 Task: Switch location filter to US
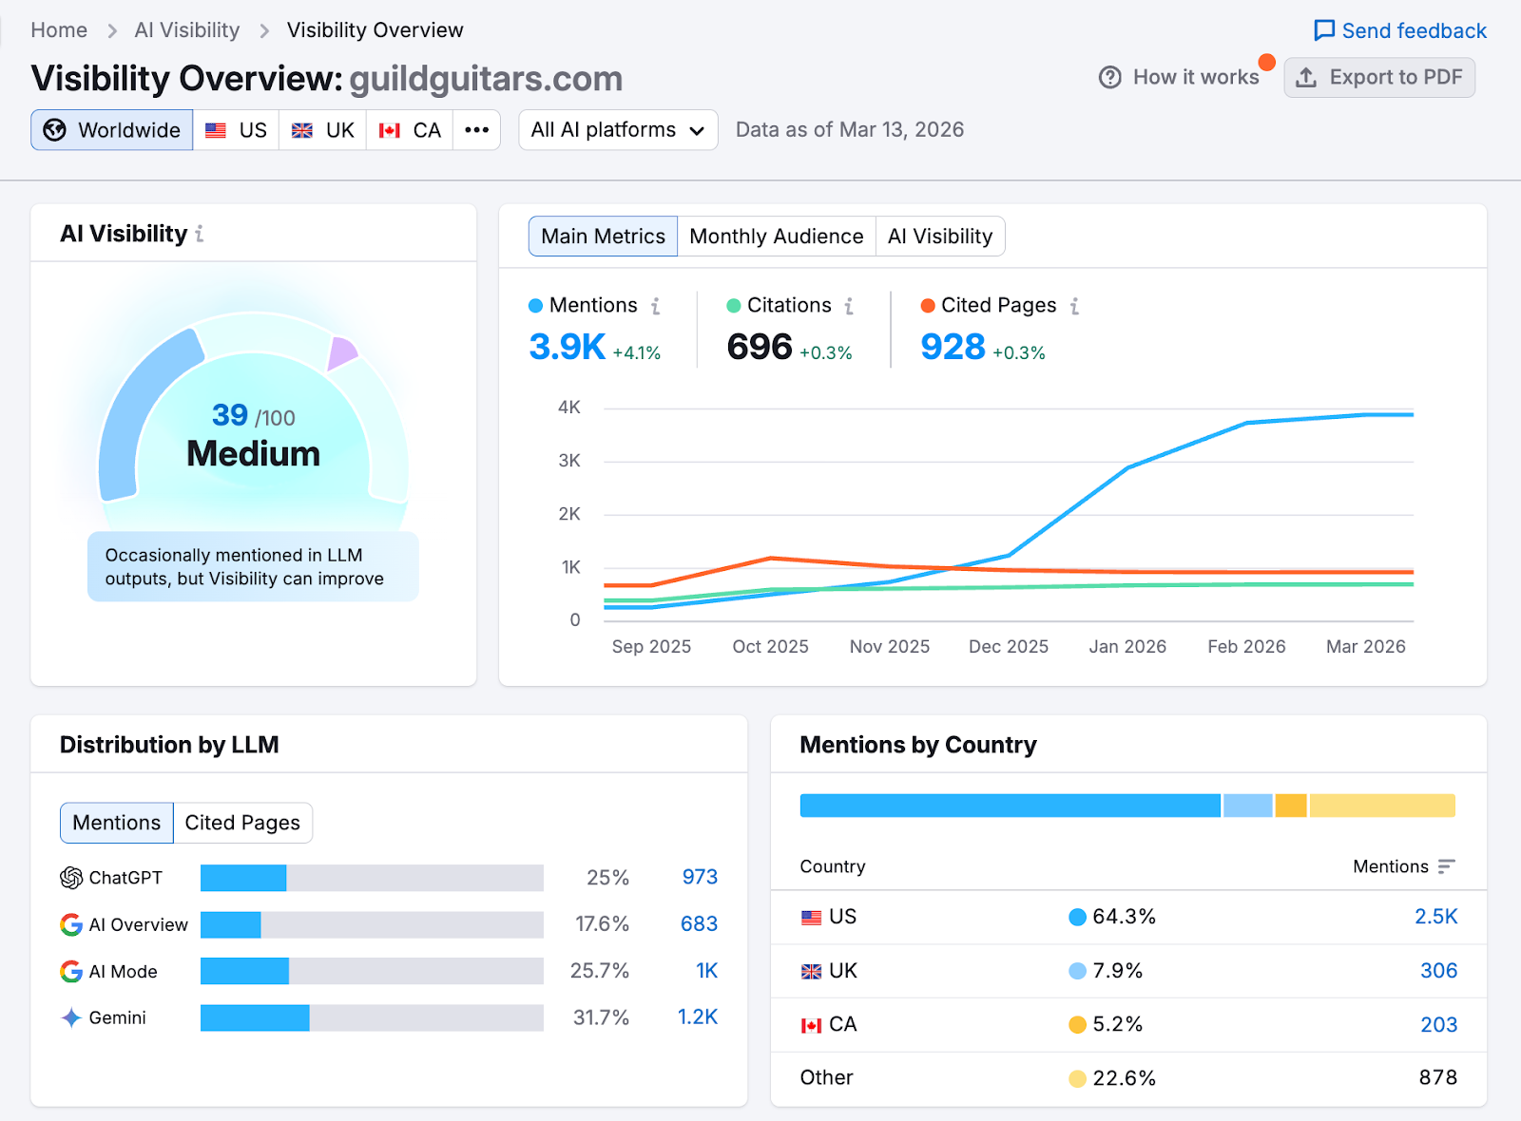click(236, 129)
